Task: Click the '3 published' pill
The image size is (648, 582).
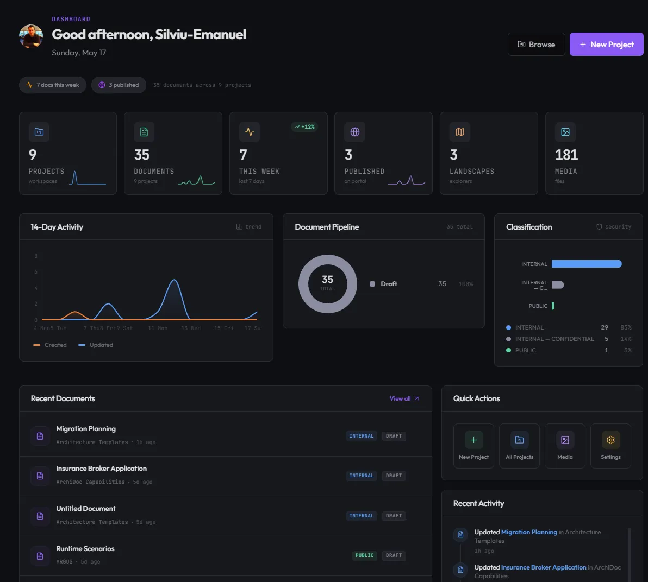Action: (119, 85)
